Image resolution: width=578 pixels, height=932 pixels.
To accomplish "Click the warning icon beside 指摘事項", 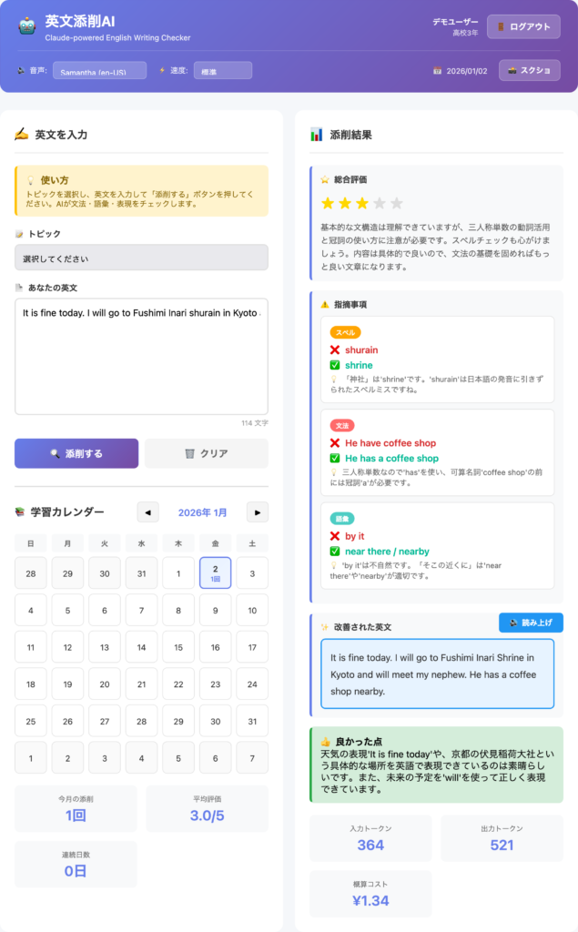I will pos(325,304).
